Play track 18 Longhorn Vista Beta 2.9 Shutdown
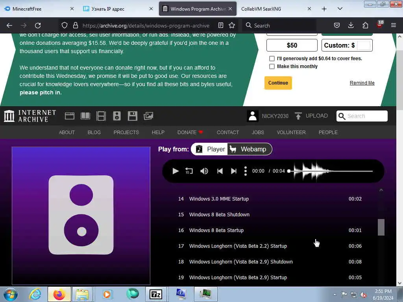 [270, 261]
